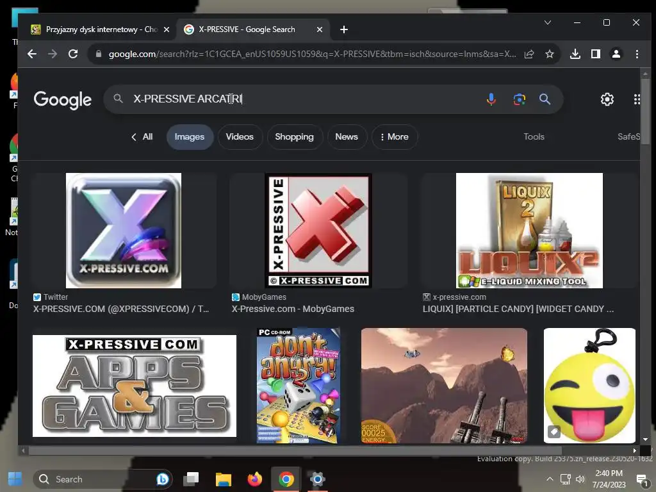
Task: Open the volume tray icon
Action: [580, 479]
